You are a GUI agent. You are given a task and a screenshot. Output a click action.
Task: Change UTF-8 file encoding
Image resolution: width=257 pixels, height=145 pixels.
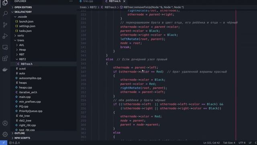(242, 143)
